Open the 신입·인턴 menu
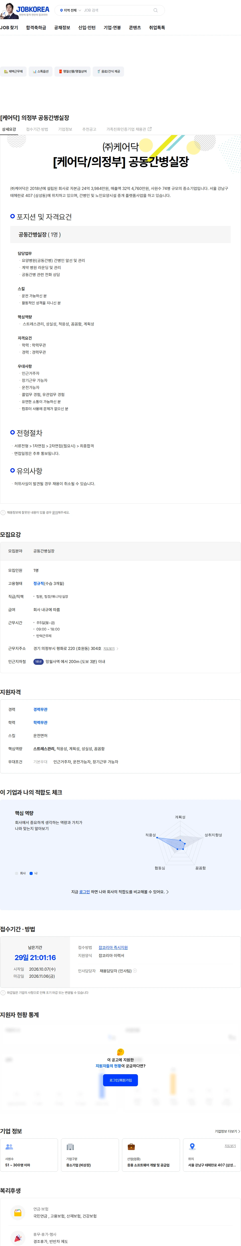 pos(87,27)
